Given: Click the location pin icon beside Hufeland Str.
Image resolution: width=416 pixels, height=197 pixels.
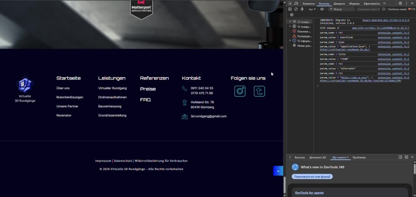Looking at the screenshot, I should click(185, 102).
